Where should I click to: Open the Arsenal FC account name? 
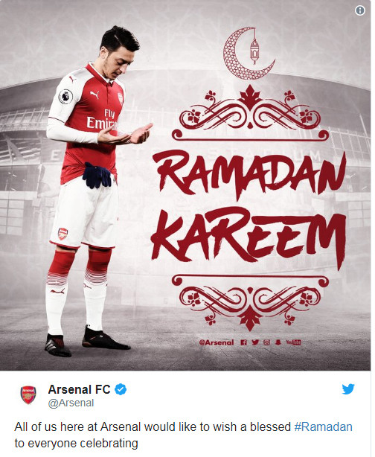pos(80,389)
